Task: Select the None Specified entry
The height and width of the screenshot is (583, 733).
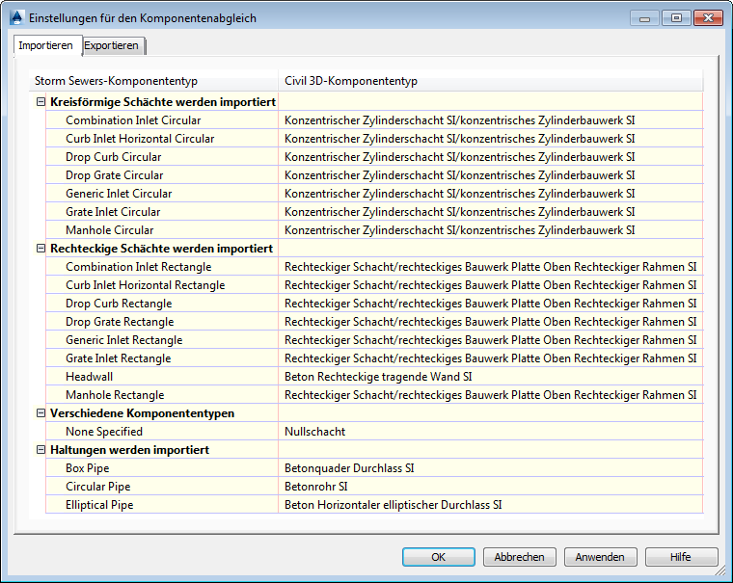Action: click(103, 432)
